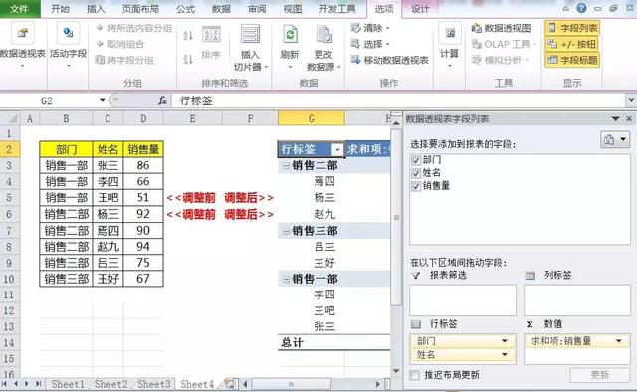637x392 pixels.
Task: Click the formula bar showing 行标签
Action: pos(398,100)
